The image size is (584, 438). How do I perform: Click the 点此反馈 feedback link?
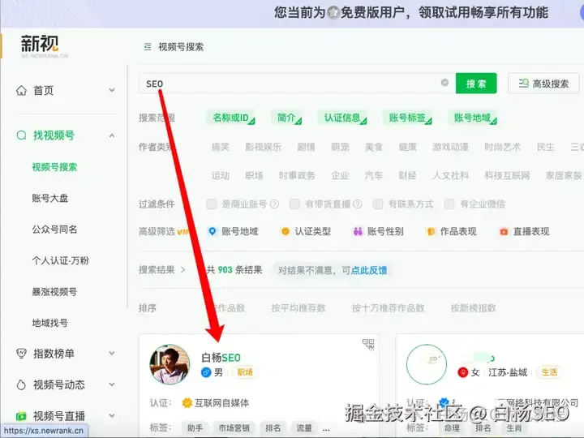(x=369, y=270)
